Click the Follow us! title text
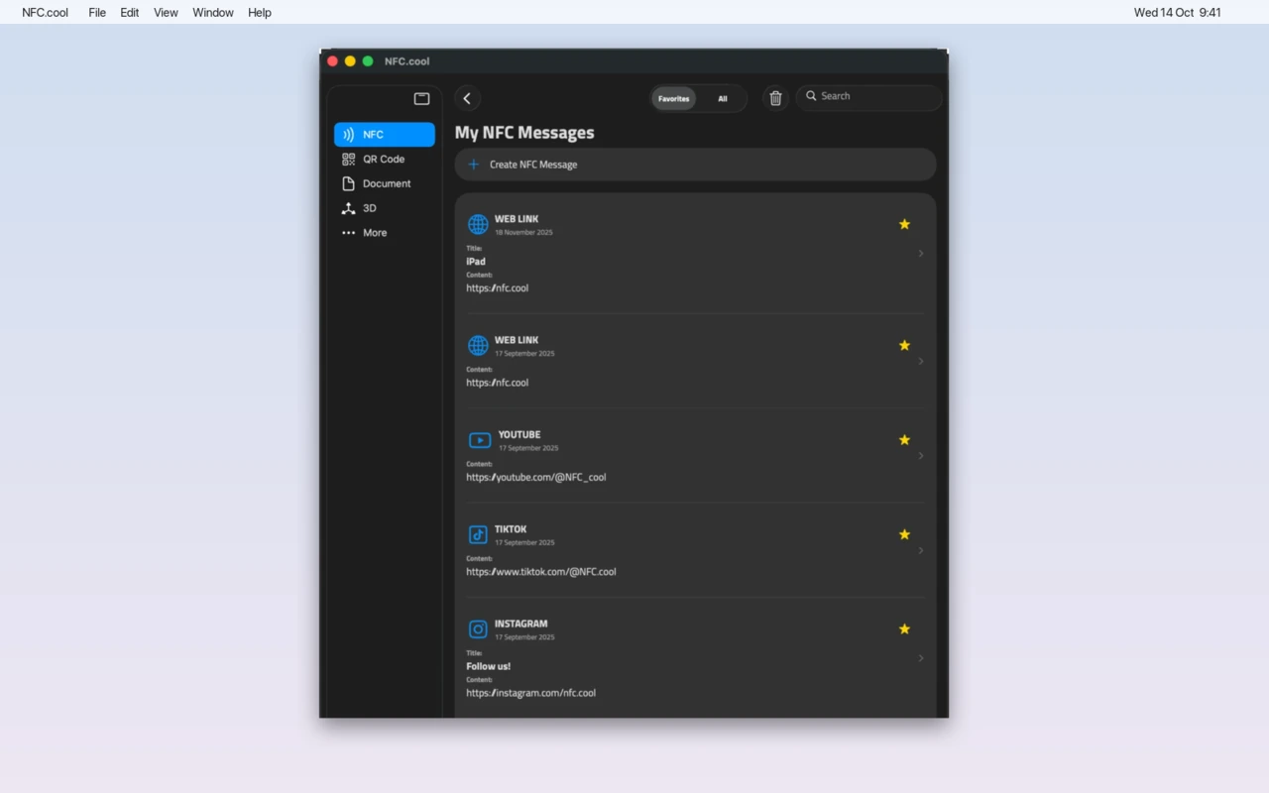 [489, 666]
